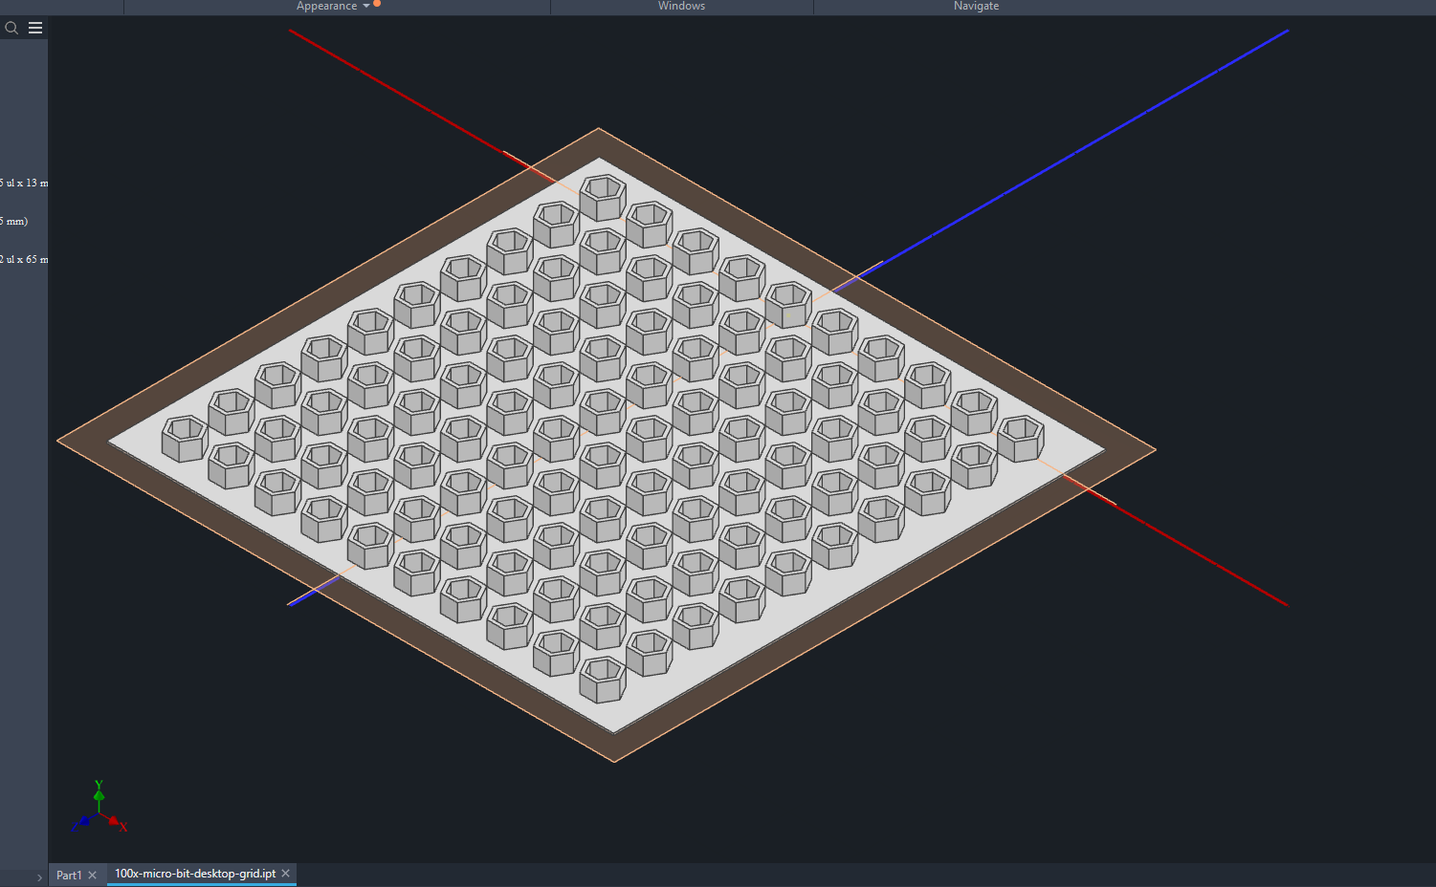Select the browser row reading "ul x 65 m"
This screenshot has width=1436, height=887.
point(24,259)
